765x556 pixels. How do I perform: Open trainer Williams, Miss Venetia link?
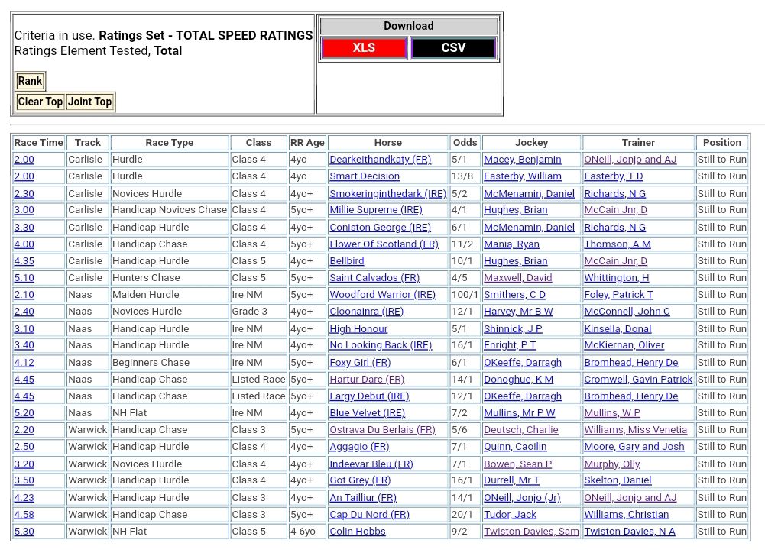click(635, 430)
